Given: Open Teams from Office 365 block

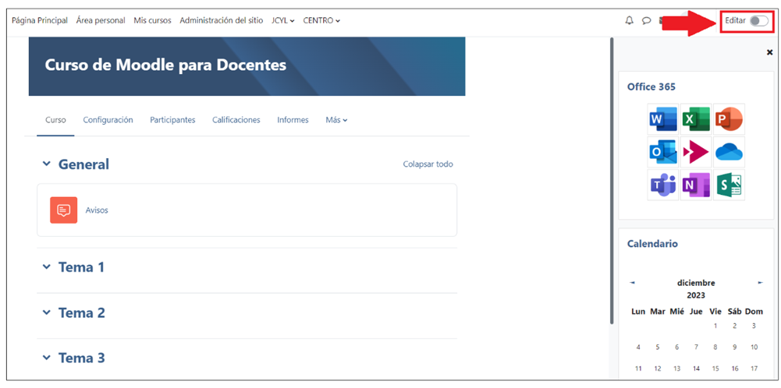Looking at the screenshot, I should coord(663,185).
